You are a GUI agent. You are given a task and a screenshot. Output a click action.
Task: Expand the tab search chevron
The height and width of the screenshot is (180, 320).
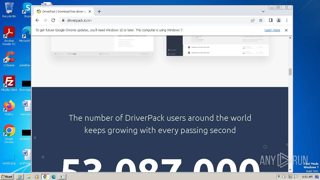pyautogui.click(x=263, y=11)
